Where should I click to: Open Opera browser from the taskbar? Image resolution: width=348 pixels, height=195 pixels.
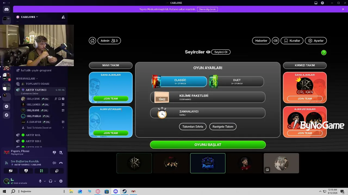click(98, 191)
